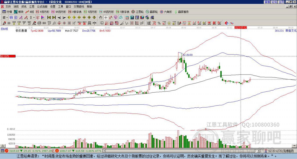Screen dimensions: 297x159
Task: Click the Dn=20.7706 indicator value
Action: pos(89,30)
